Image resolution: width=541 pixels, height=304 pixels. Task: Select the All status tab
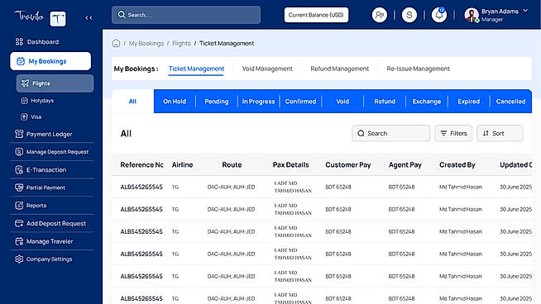coord(133,102)
